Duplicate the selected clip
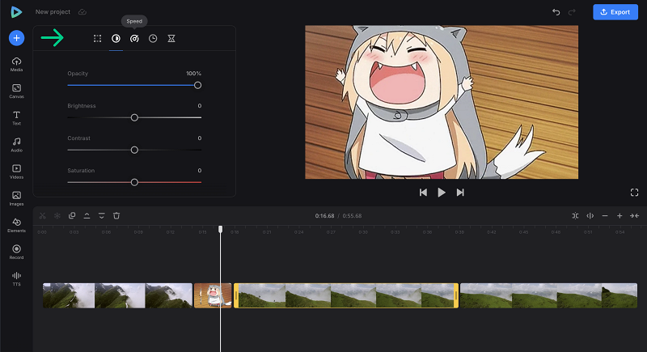 click(x=72, y=215)
